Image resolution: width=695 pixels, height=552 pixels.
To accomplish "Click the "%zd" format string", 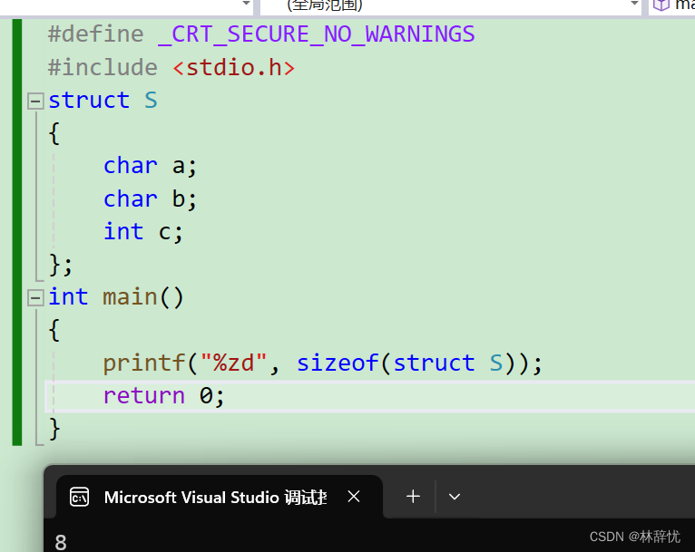I will click(x=233, y=363).
